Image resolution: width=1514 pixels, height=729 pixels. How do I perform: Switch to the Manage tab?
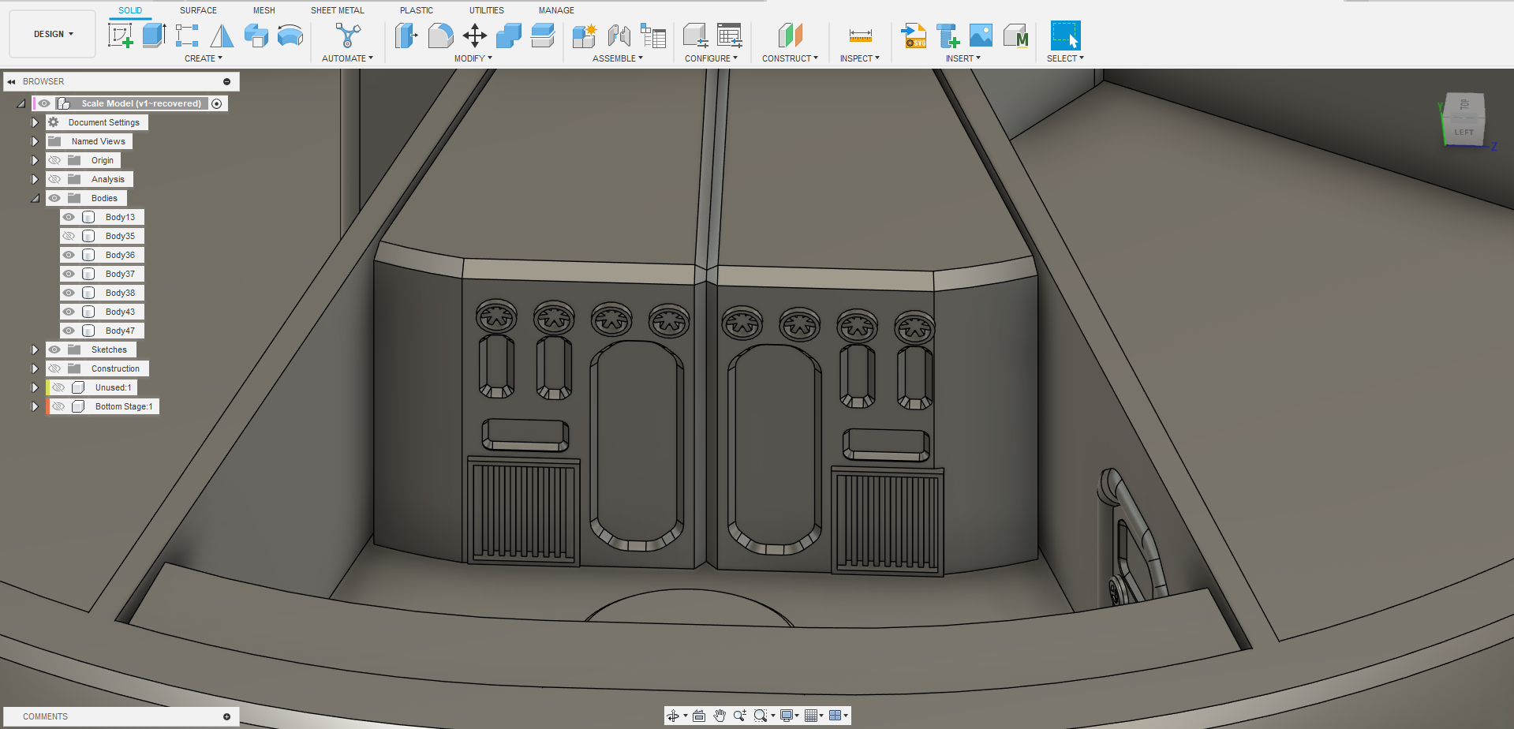click(x=556, y=10)
